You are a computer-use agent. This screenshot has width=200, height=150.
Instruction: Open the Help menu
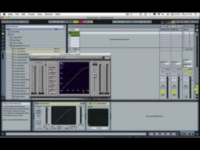click(x=58, y=14)
